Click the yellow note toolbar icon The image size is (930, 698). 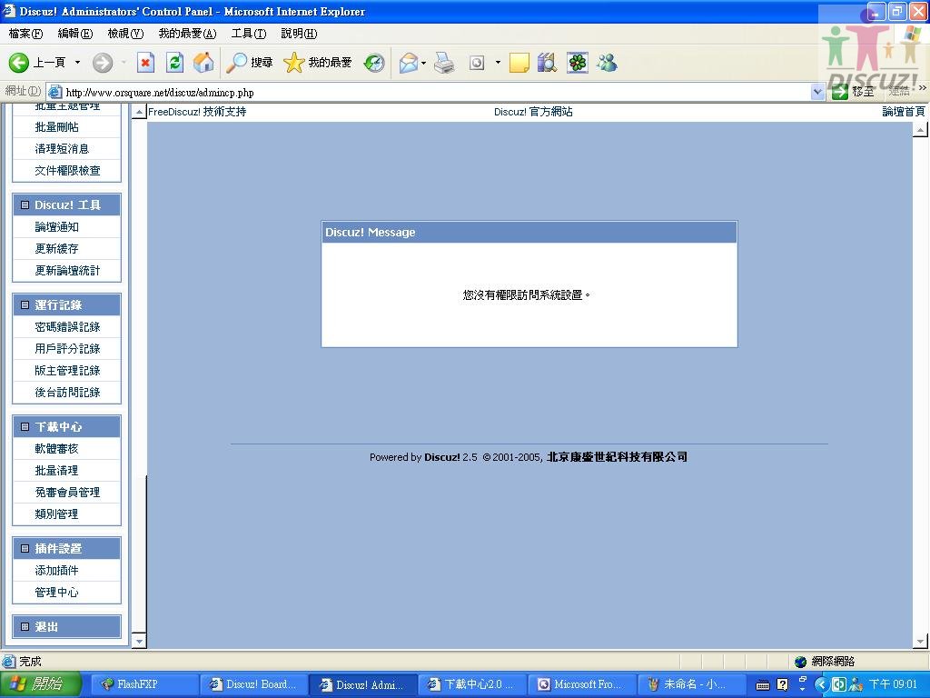pyautogui.click(x=519, y=63)
